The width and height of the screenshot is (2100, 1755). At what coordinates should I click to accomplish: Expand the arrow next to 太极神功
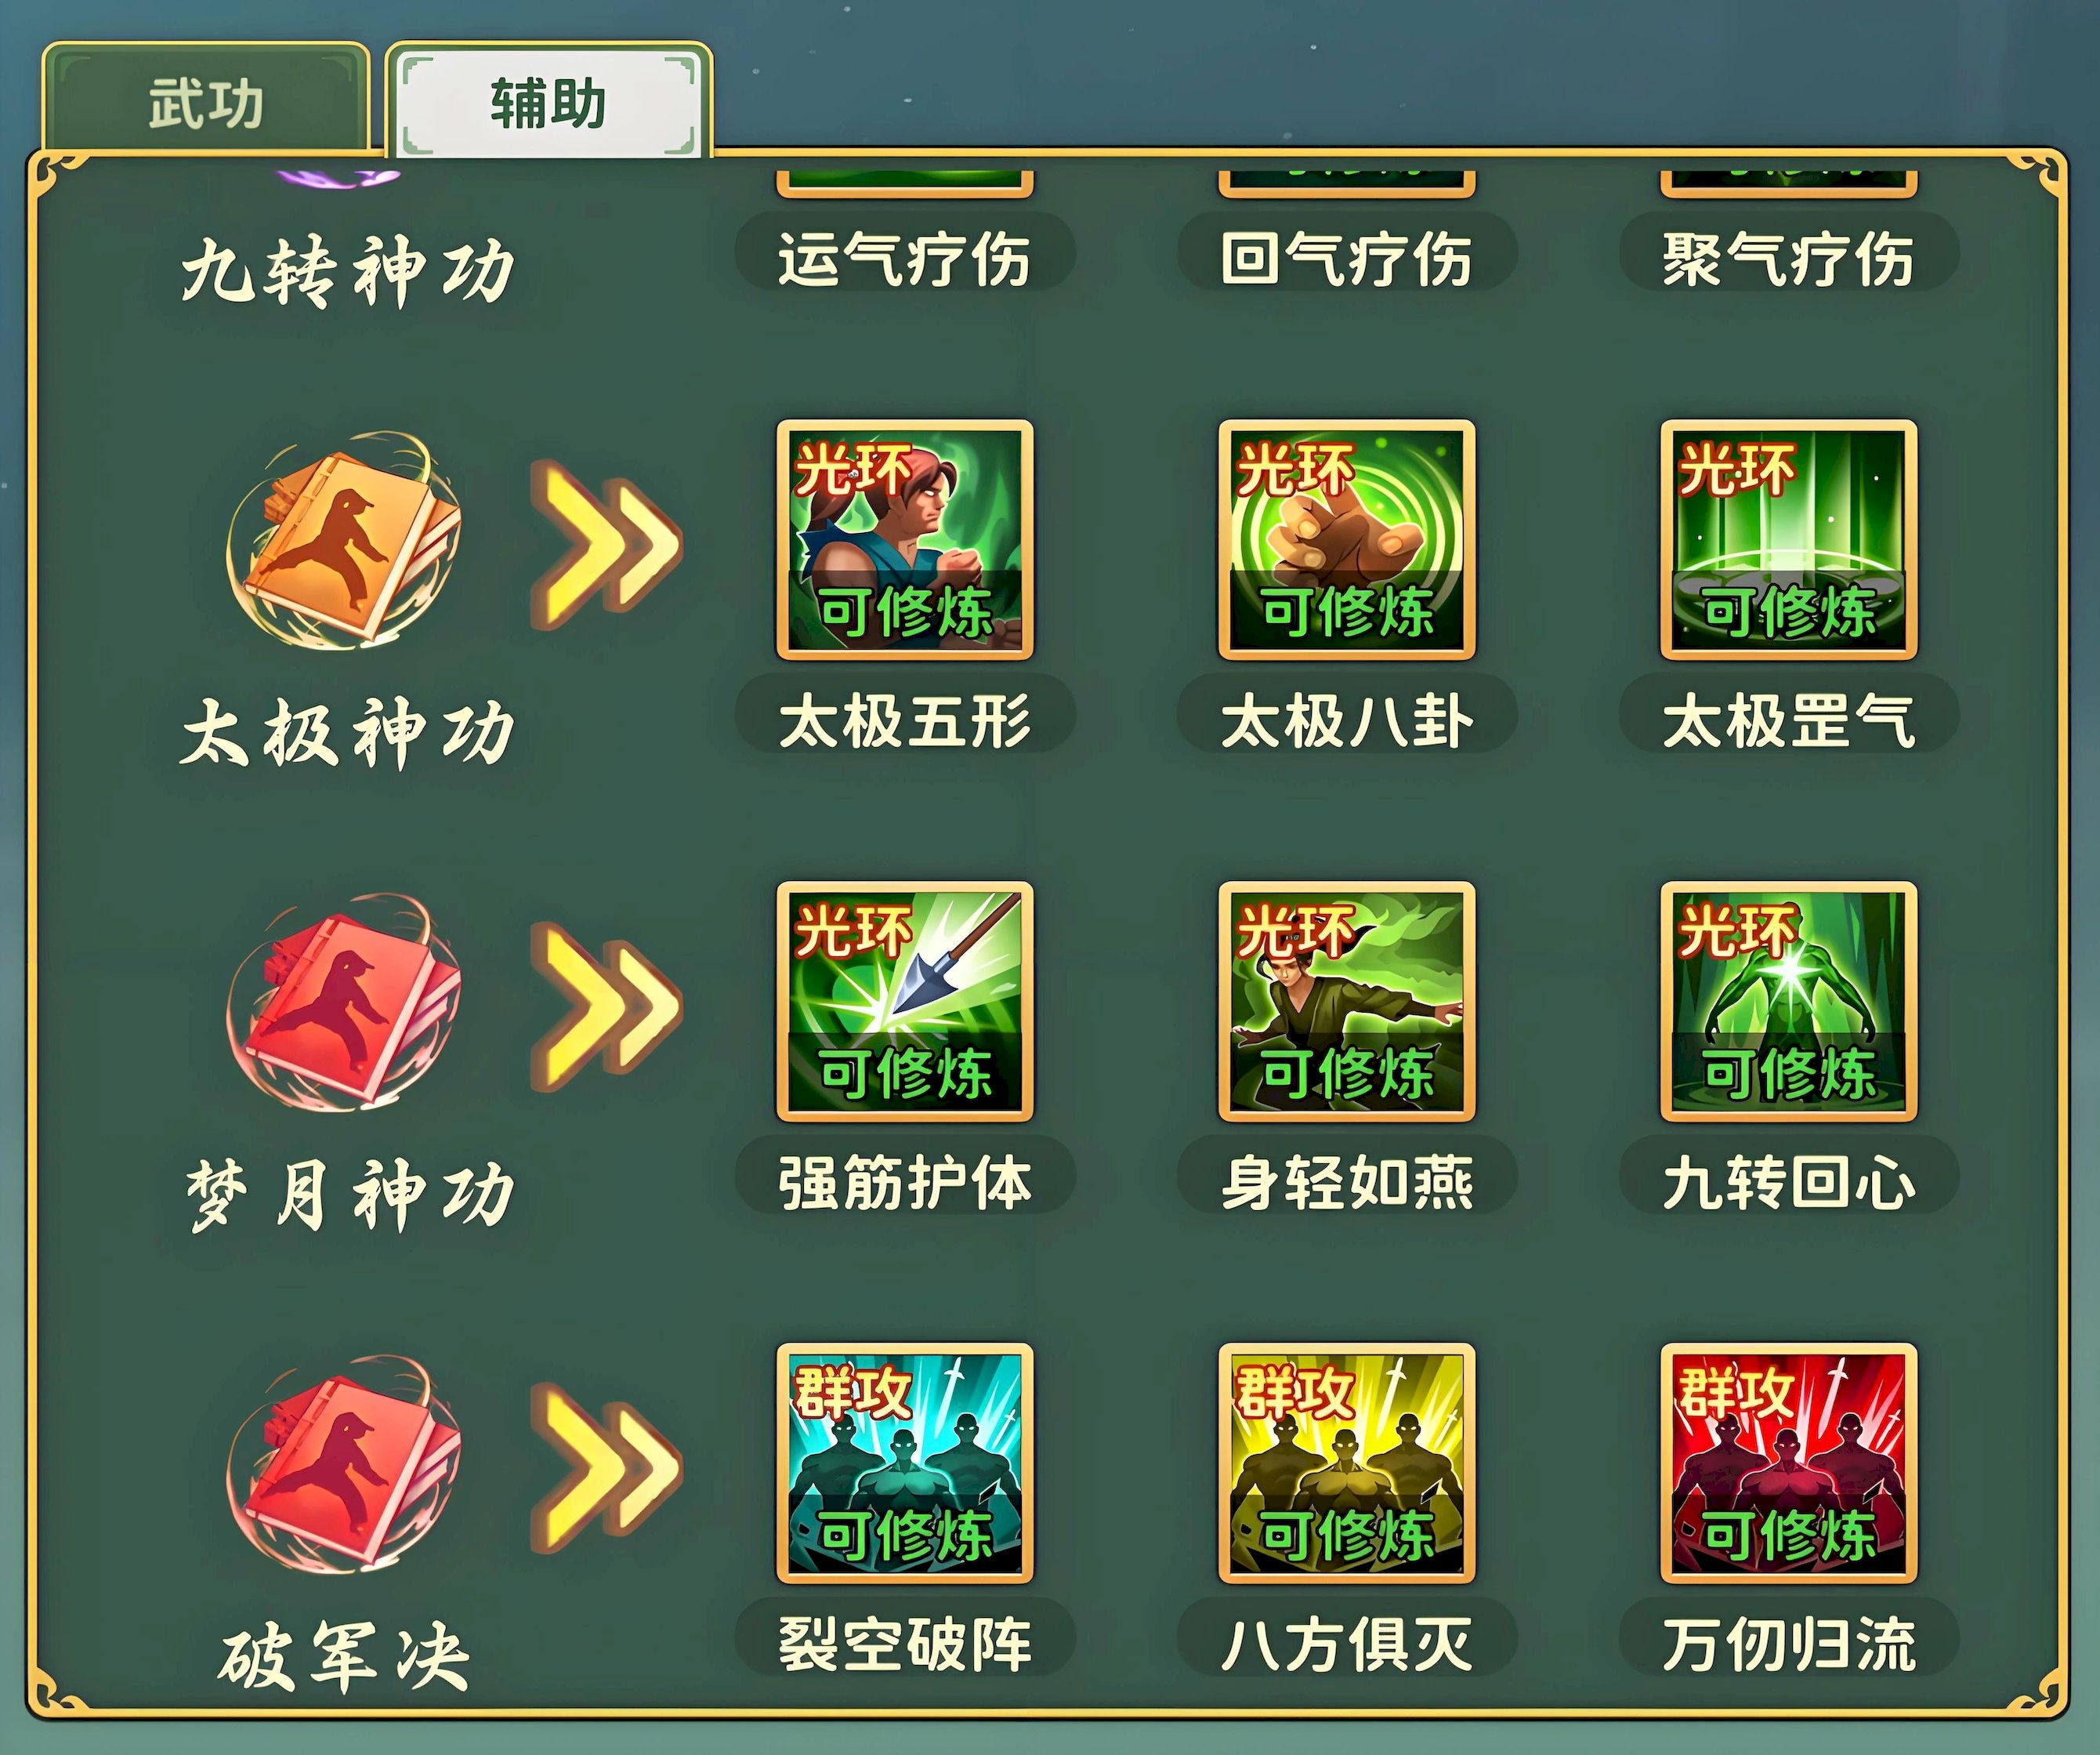coord(606,544)
